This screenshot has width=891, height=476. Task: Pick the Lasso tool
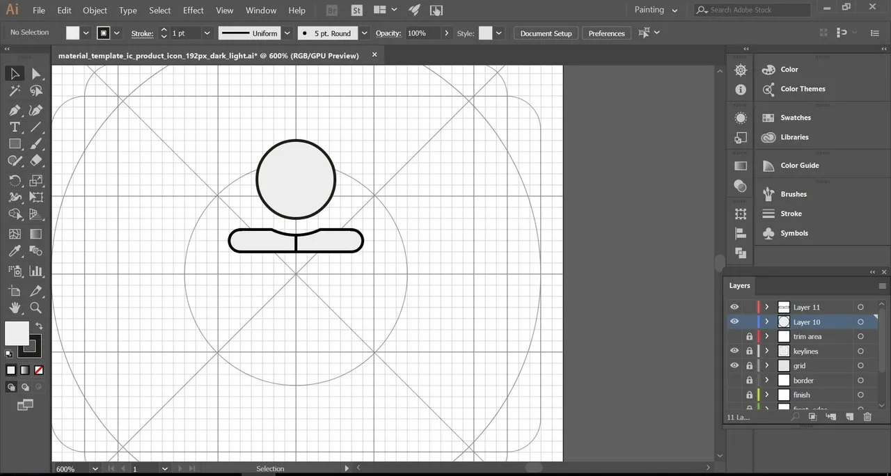coord(36,91)
